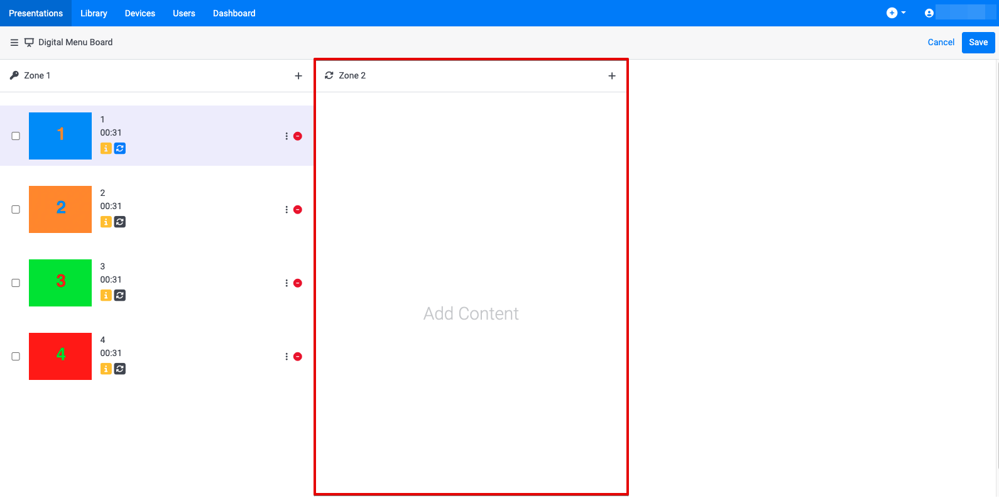Image resolution: width=999 pixels, height=498 pixels.
Task: Open the user account icon in top bar
Action: tap(929, 13)
